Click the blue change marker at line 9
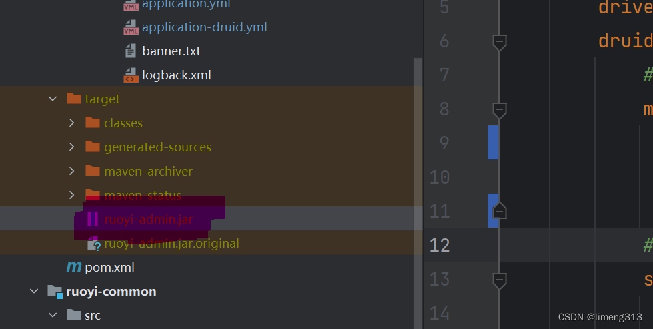Screen dimensions: 653x329 tap(493, 142)
